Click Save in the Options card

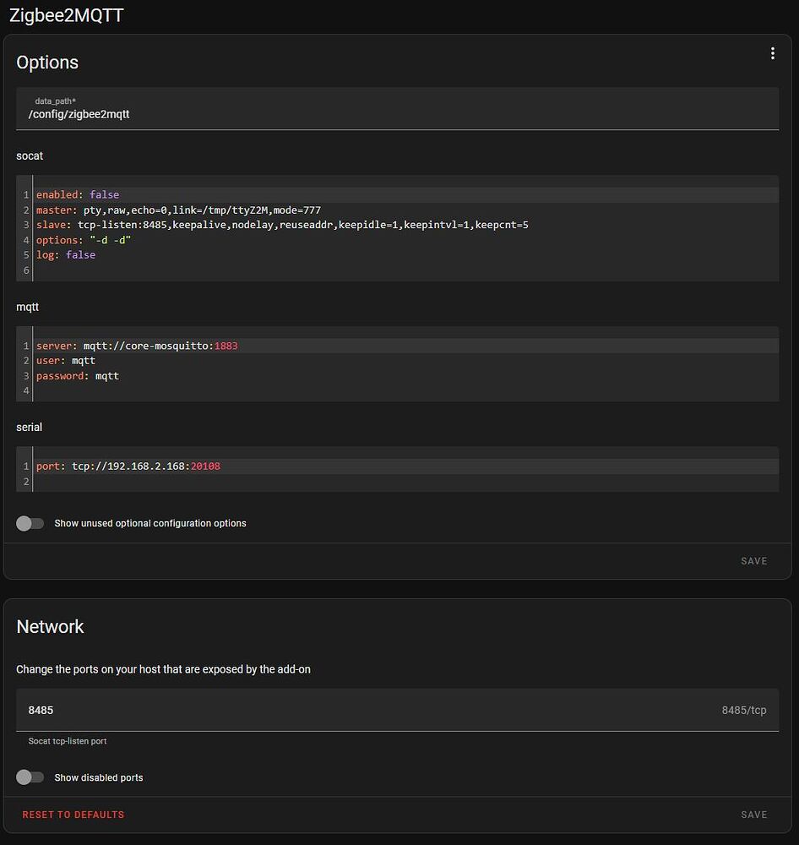(x=753, y=561)
